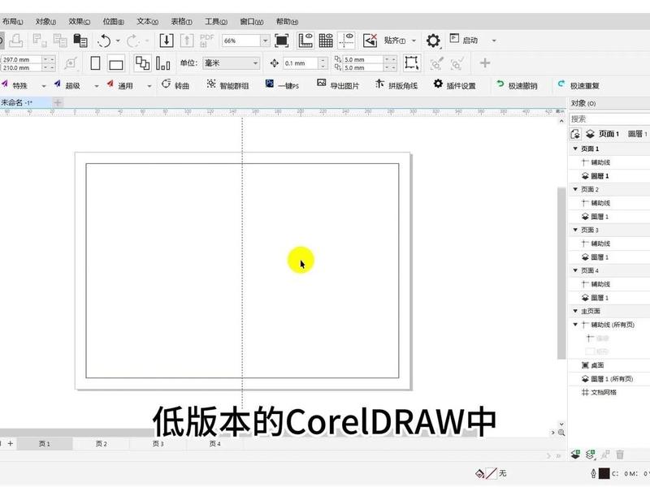
Task: Click the Paste clipboard icon
Action: point(80,41)
